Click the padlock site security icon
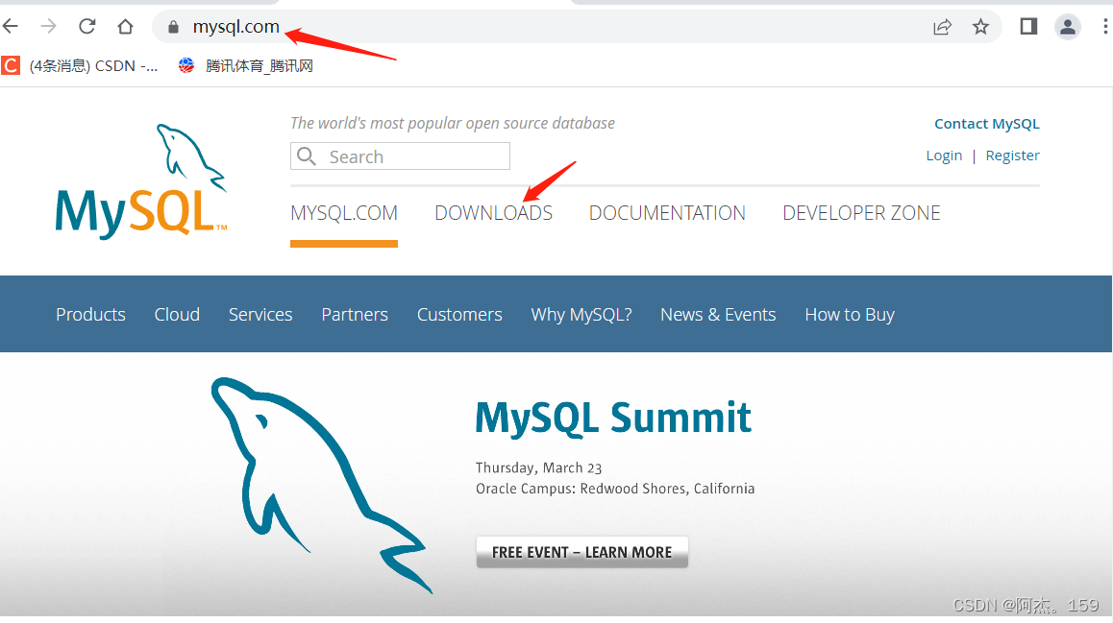Screen dimensions: 1113x623 [173, 28]
